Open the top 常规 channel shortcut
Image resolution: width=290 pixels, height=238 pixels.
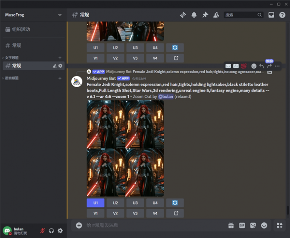(x=33, y=46)
